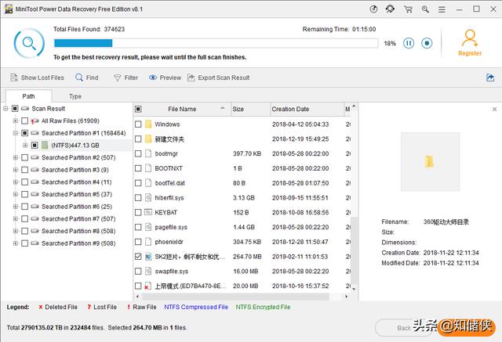
Task: Select the BOOTNXT file name
Action: click(x=169, y=168)
